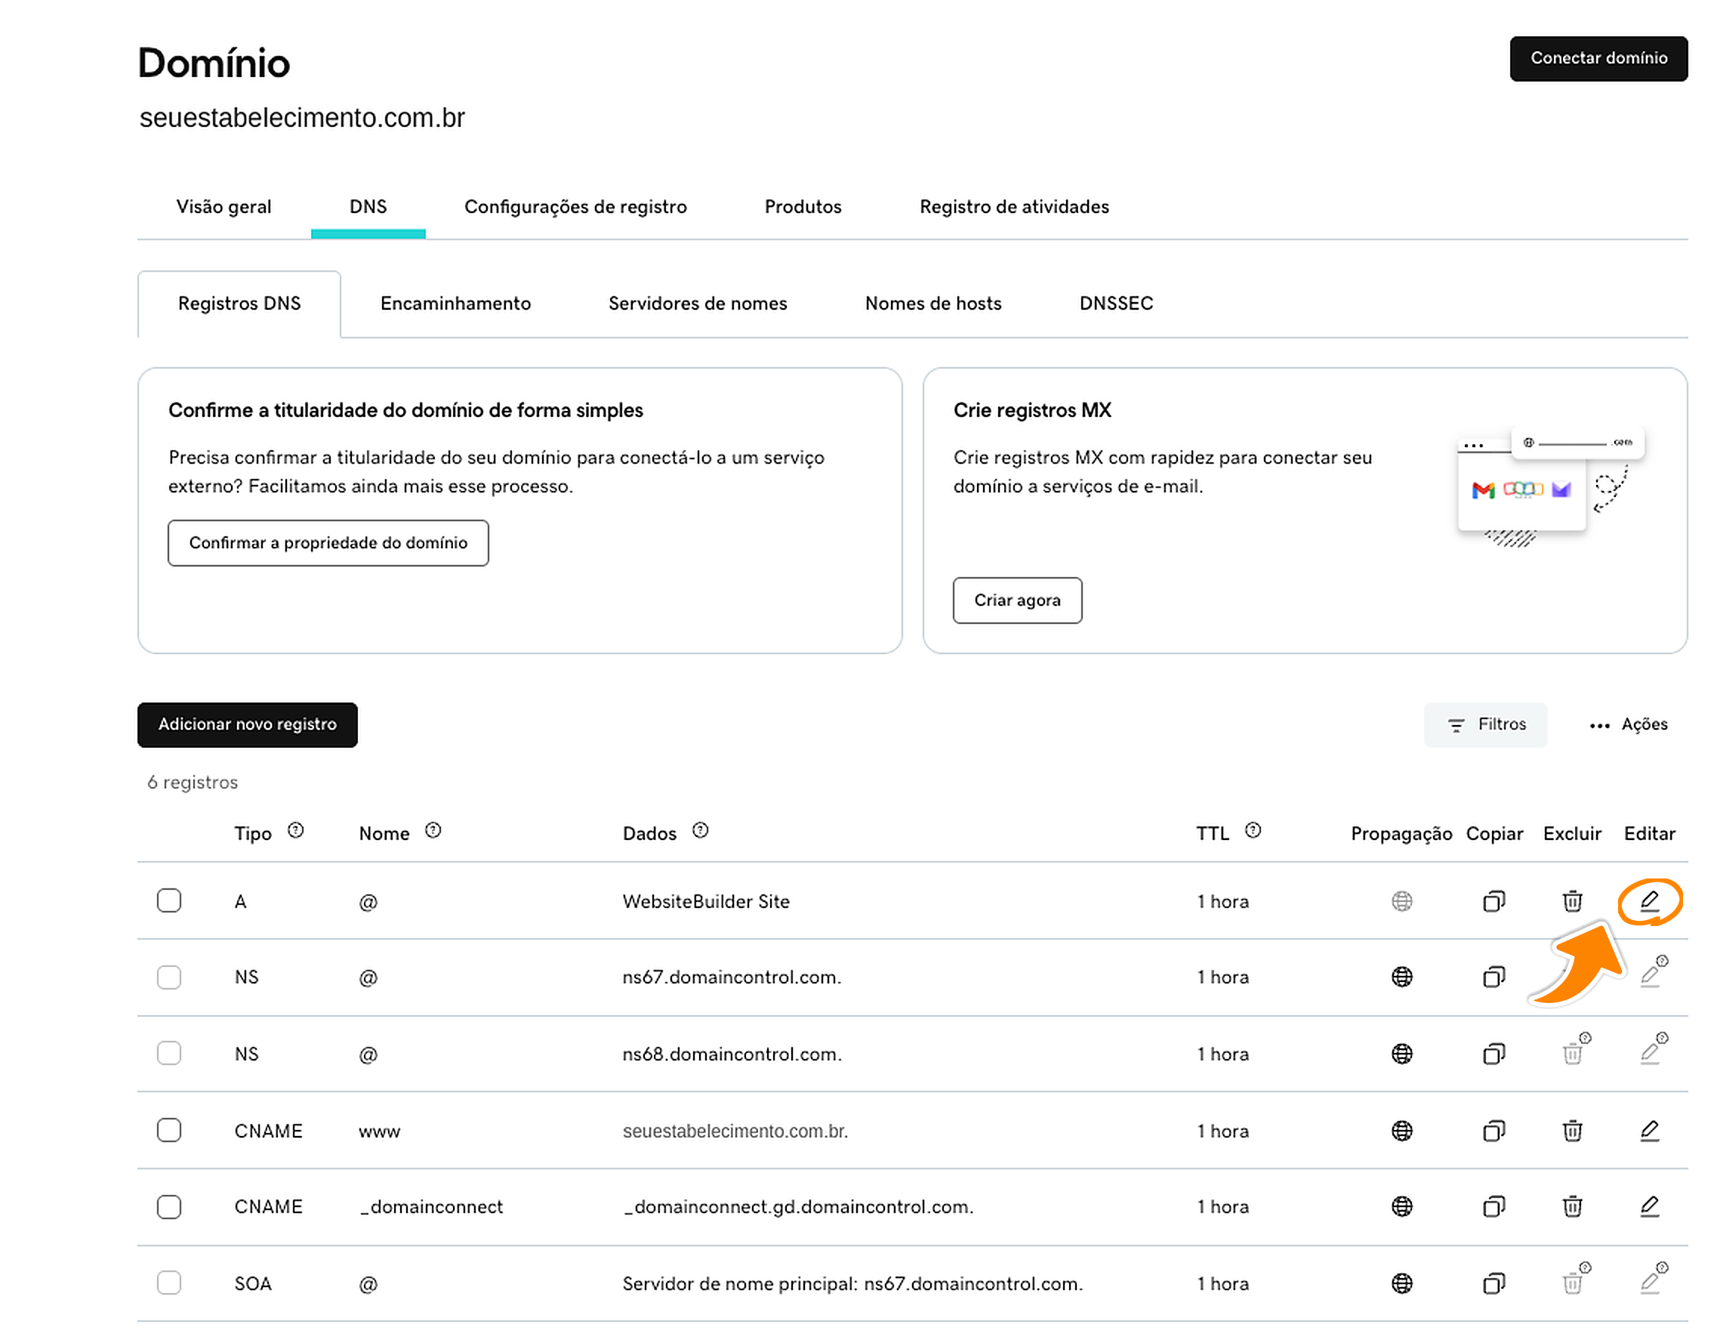Switch to the Visão geral tab

(223, 206)
